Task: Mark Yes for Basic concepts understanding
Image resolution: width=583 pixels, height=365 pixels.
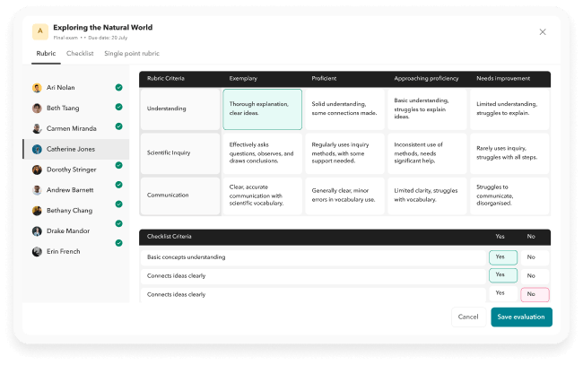Action: 502,257
